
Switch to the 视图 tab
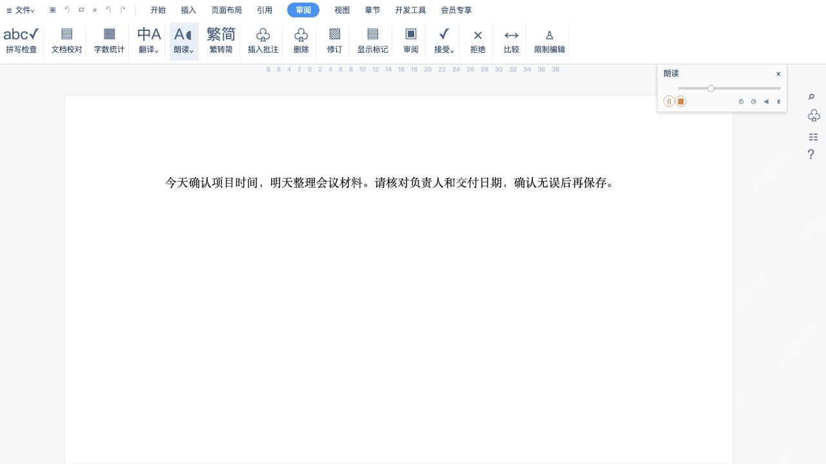click(x=342, y=10)
